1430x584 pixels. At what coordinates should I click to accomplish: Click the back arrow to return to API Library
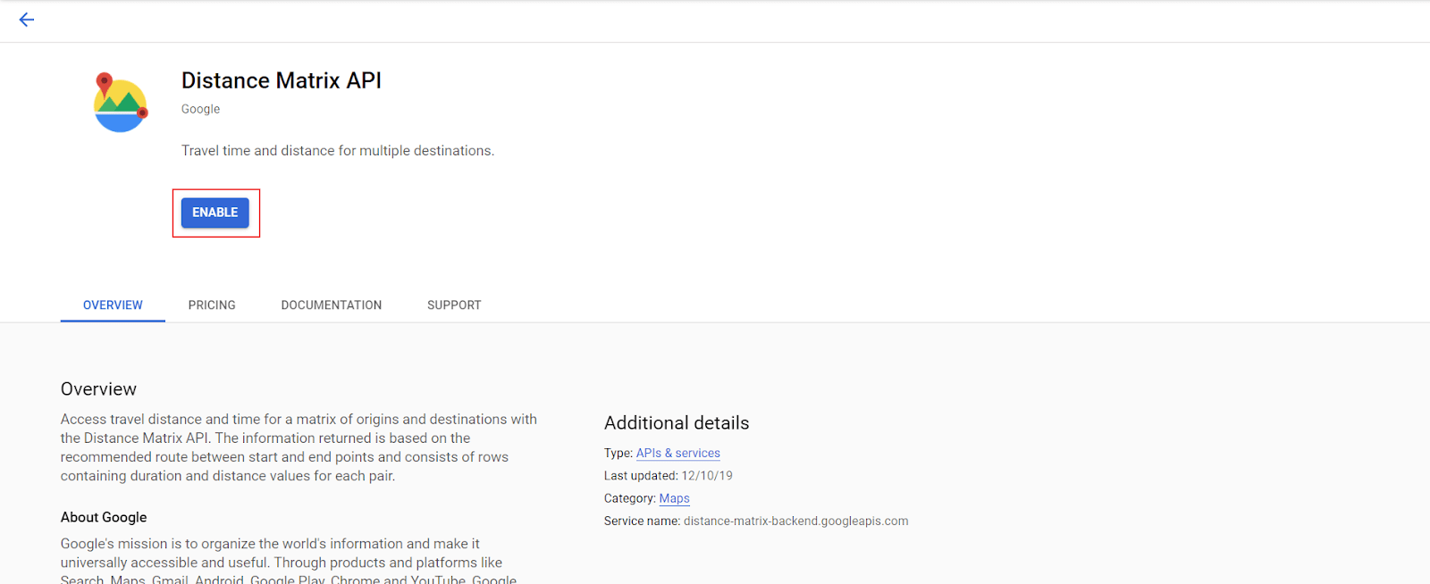pyautogui.click(x=26, y=20)
